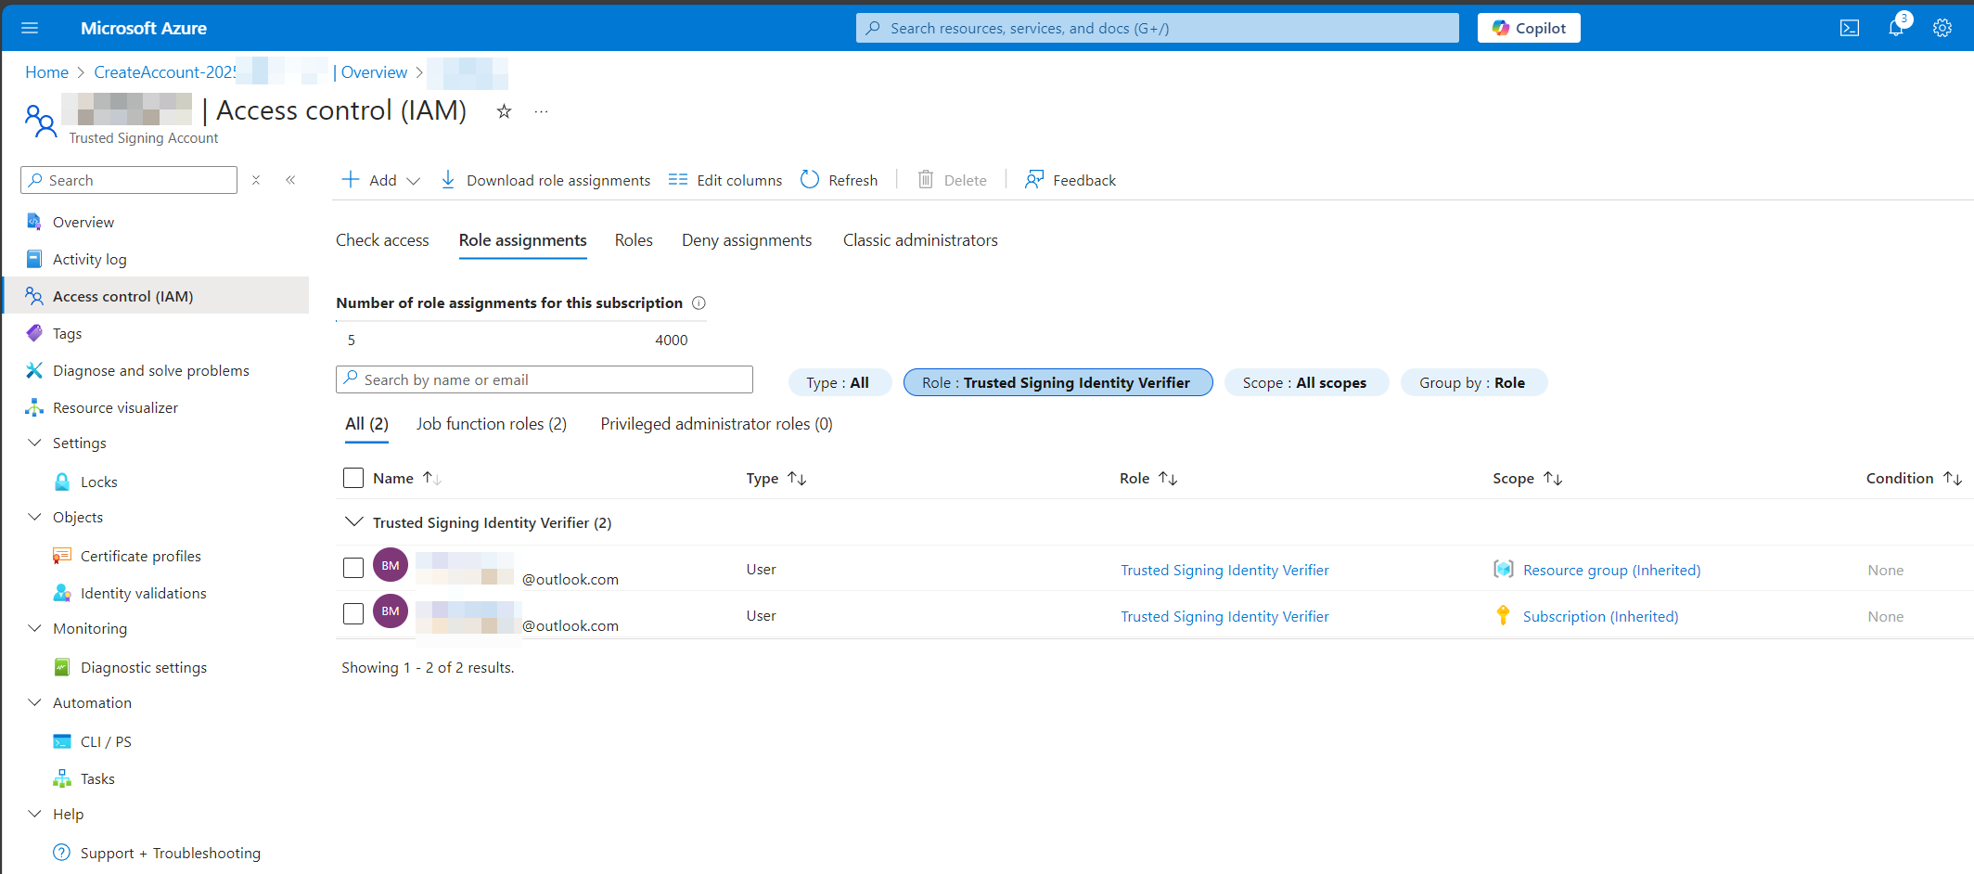Image resolution: width=1974 pixels, height=874 pixels.
Task: Open the Activity log from the sidebar
Action: 88,259
